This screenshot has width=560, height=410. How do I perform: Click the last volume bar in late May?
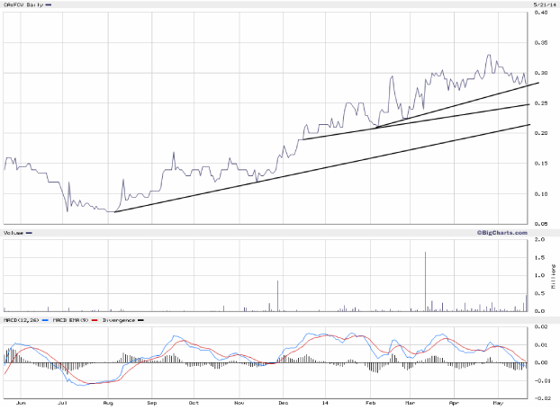(527, 303)
